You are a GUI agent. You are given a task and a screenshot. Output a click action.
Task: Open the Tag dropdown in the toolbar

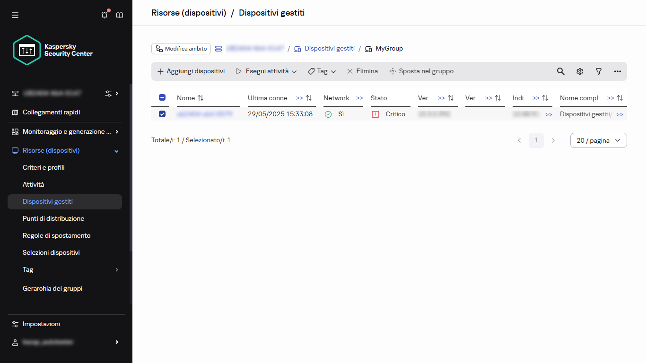click(x=322, y=71)
